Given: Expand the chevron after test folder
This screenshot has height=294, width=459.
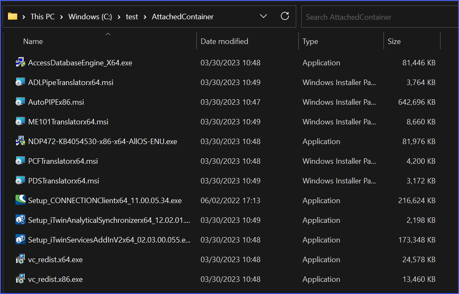Looking at the screenshot, I should (x=145, y=17).
